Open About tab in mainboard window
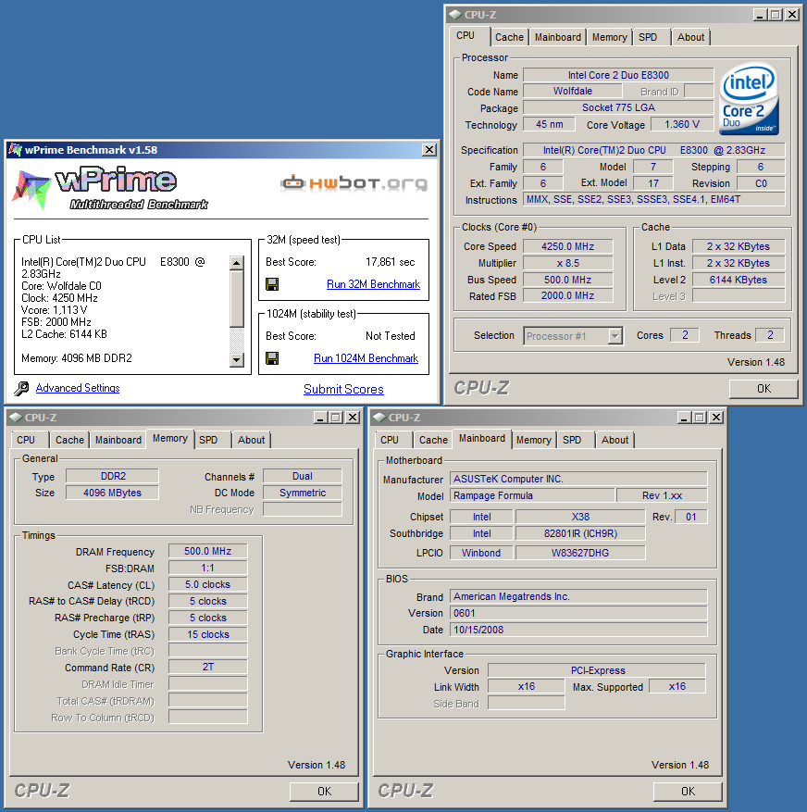The image size is (807, 812). point(615,440)
